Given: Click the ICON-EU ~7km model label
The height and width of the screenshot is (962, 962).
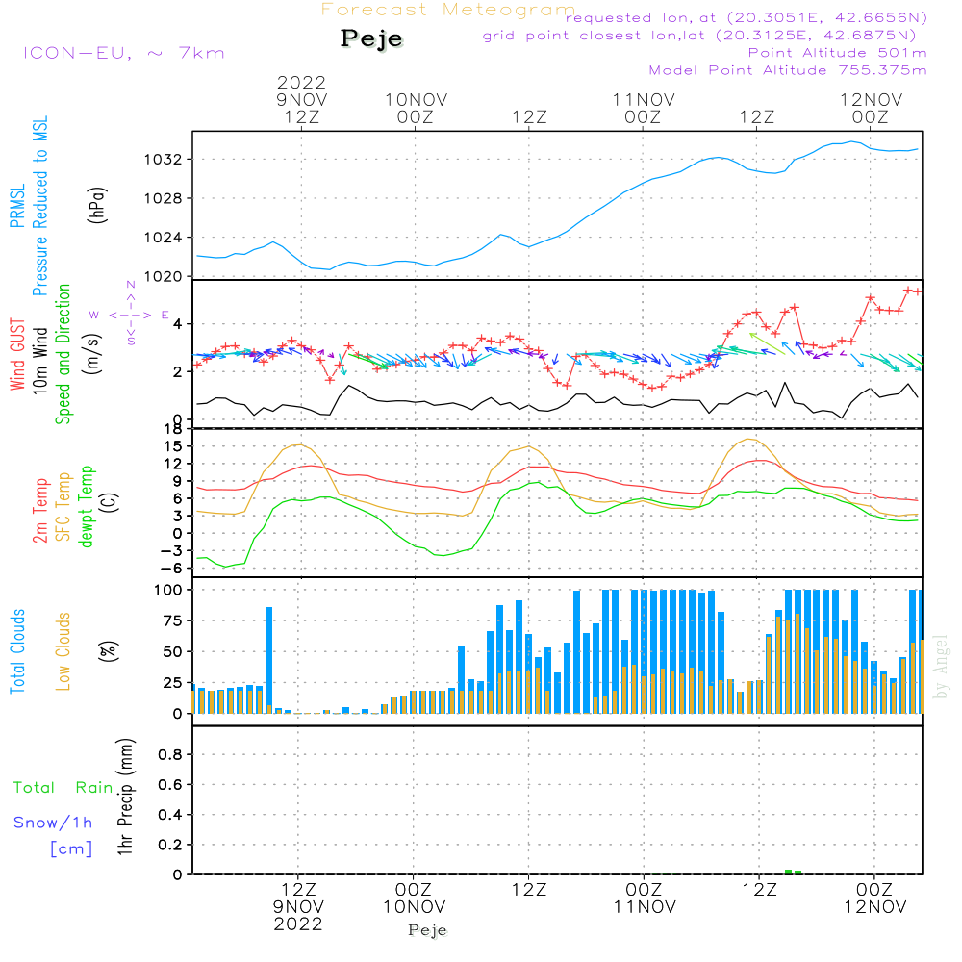Looking at the screenshot, I should 123,53.
